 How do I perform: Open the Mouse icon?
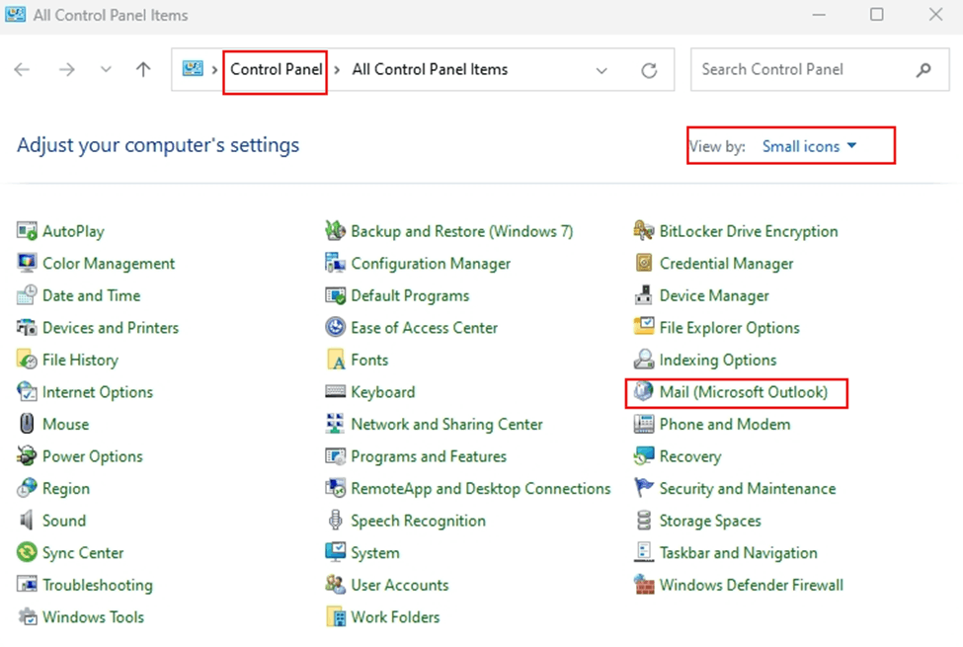point(27,424)
